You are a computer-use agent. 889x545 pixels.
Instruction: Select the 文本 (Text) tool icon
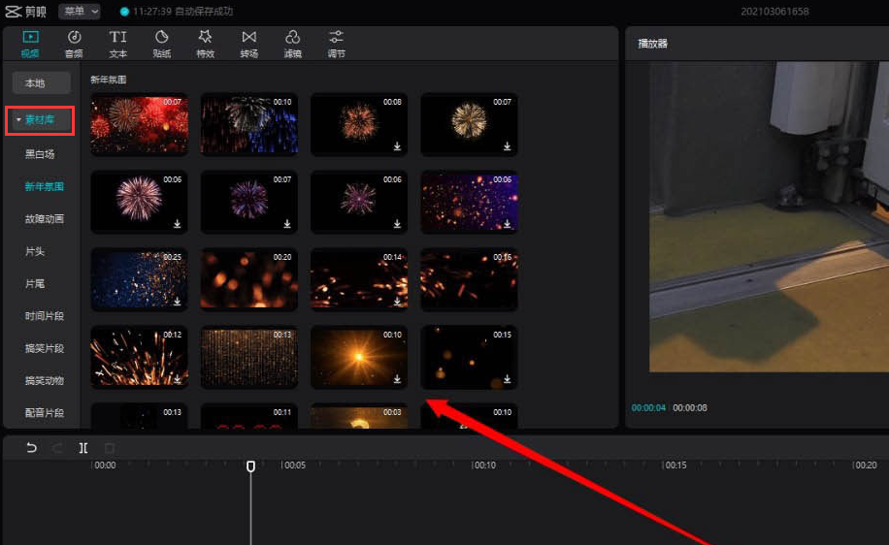click(x=117, y=42)
